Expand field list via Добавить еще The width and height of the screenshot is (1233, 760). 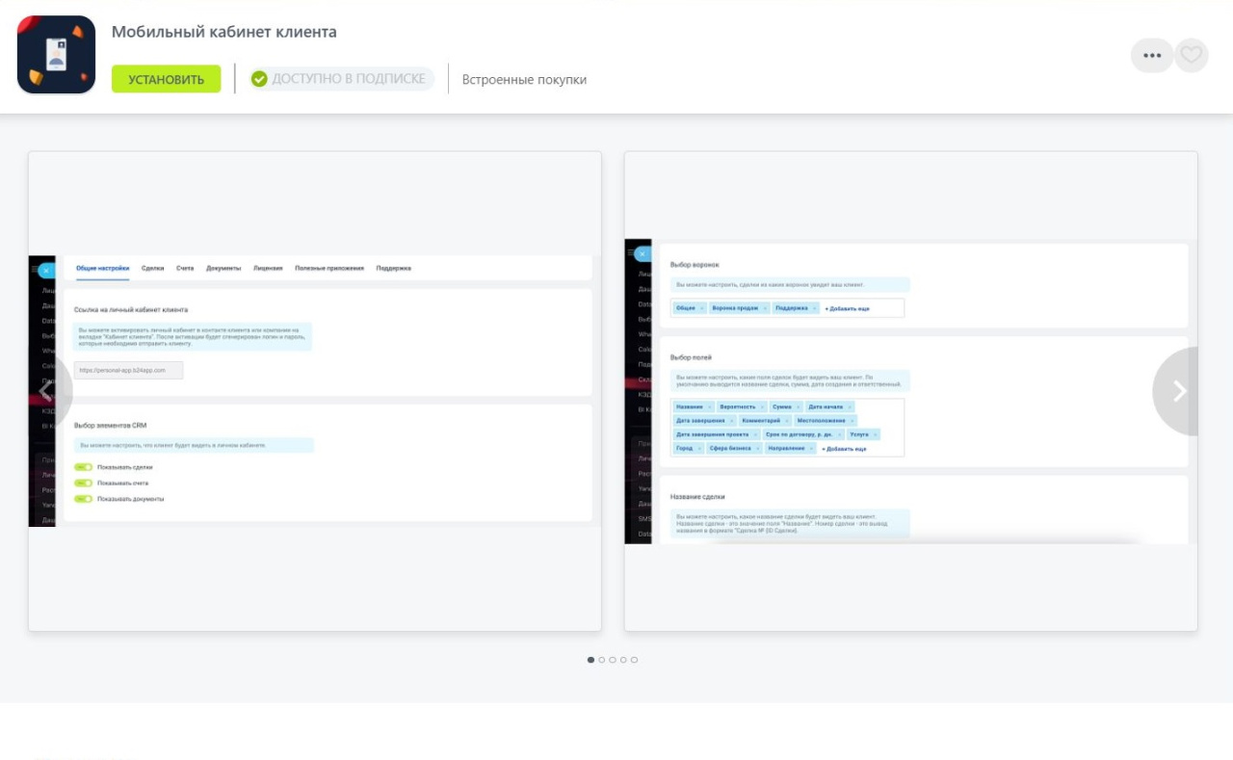pyautogui.click(x=844, y=449)
